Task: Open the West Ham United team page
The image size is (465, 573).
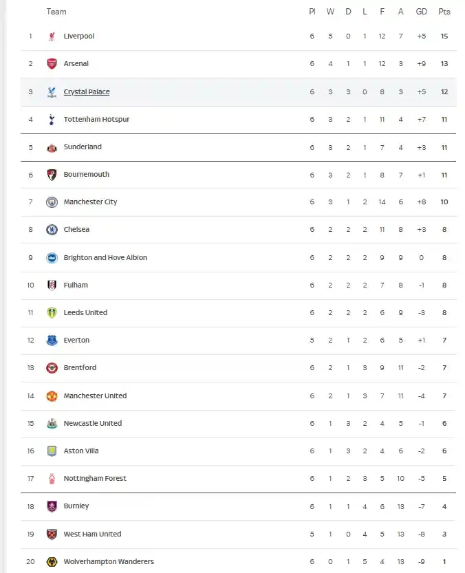Action: [x=92, y=534]
